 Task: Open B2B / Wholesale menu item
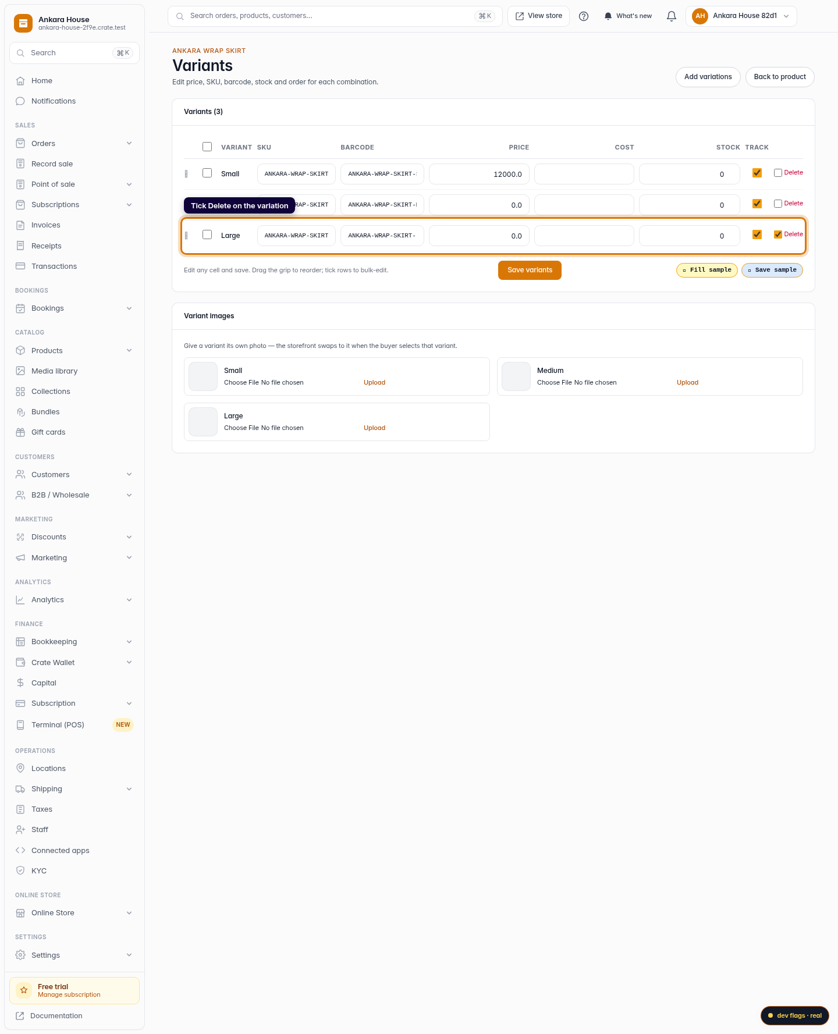(74, 495)
